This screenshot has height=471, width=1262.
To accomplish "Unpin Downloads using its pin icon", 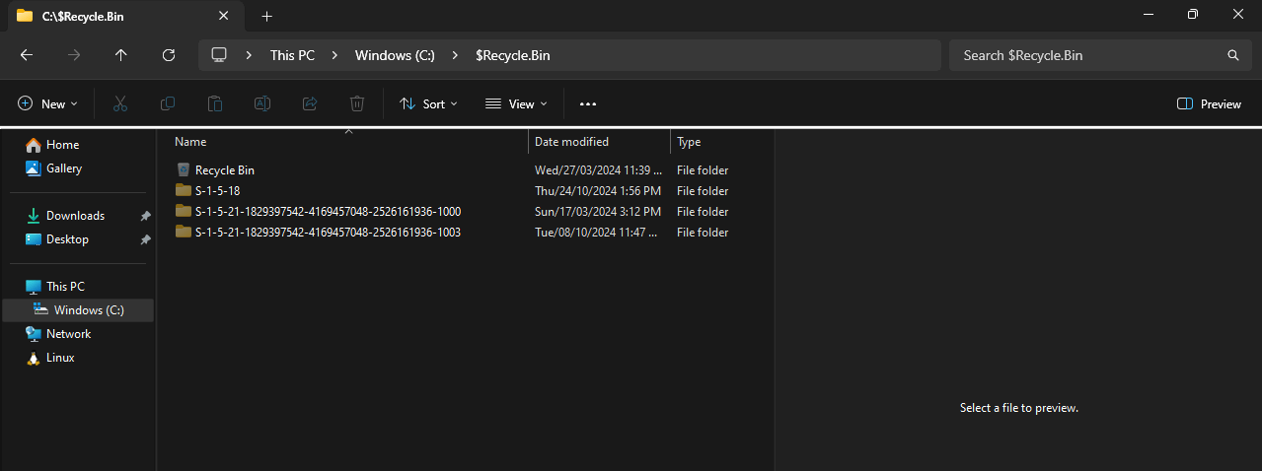I will tap(145, 216).
